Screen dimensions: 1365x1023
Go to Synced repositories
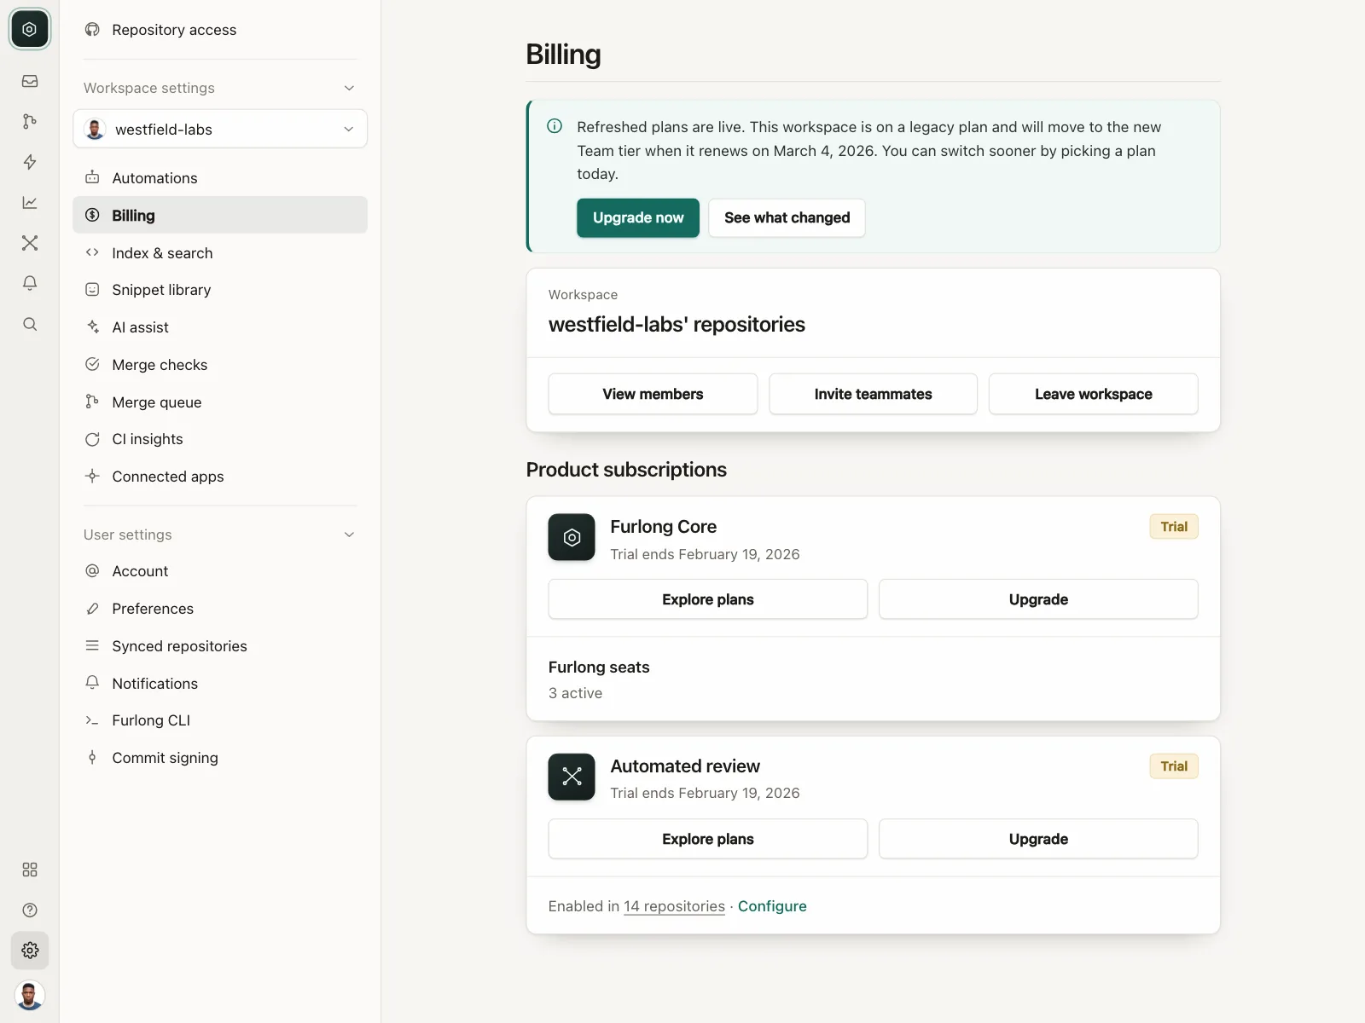pyautogui.click(x=220, y=646)
